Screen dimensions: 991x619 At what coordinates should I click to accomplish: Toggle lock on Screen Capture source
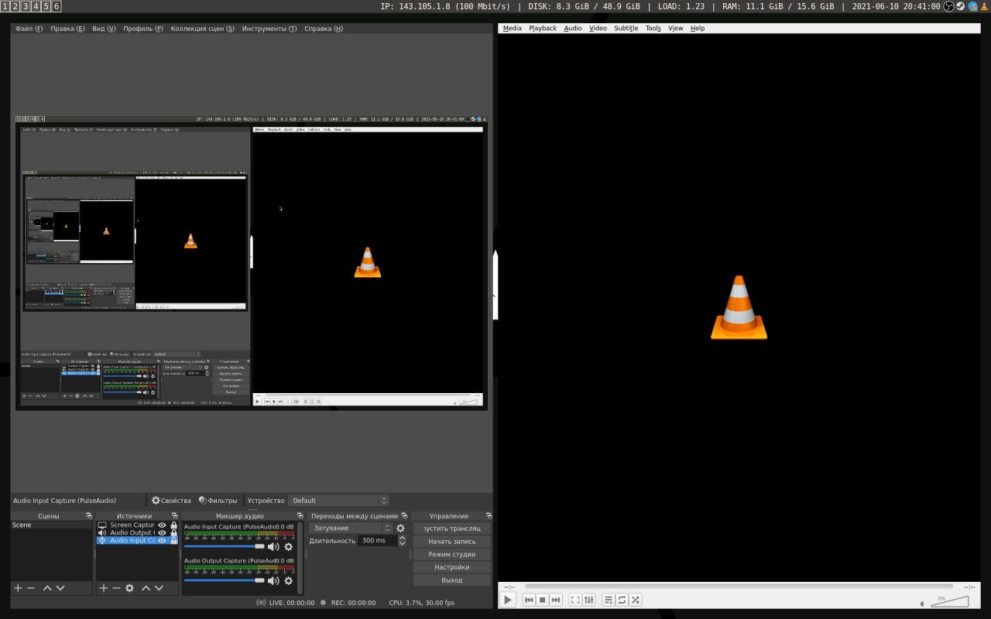[x=174, y=525]
